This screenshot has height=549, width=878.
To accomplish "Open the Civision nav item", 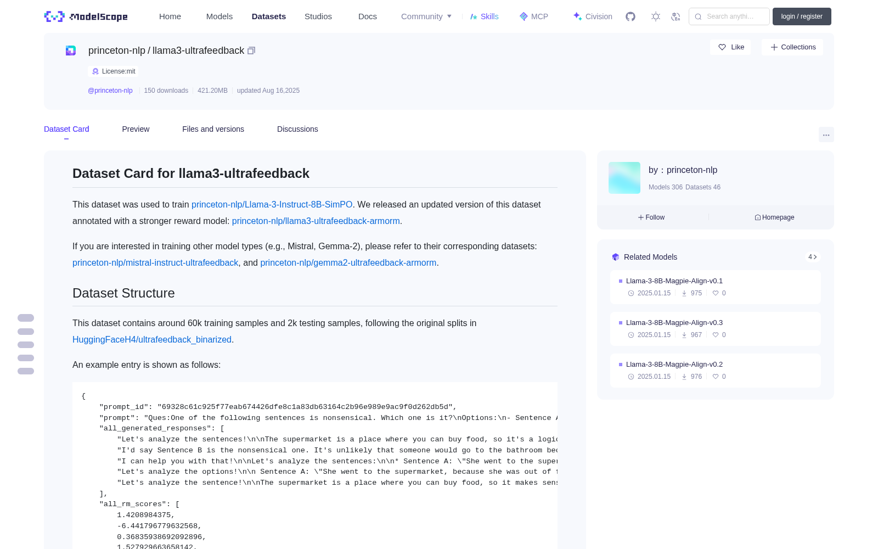I will (x=593, y=16).
